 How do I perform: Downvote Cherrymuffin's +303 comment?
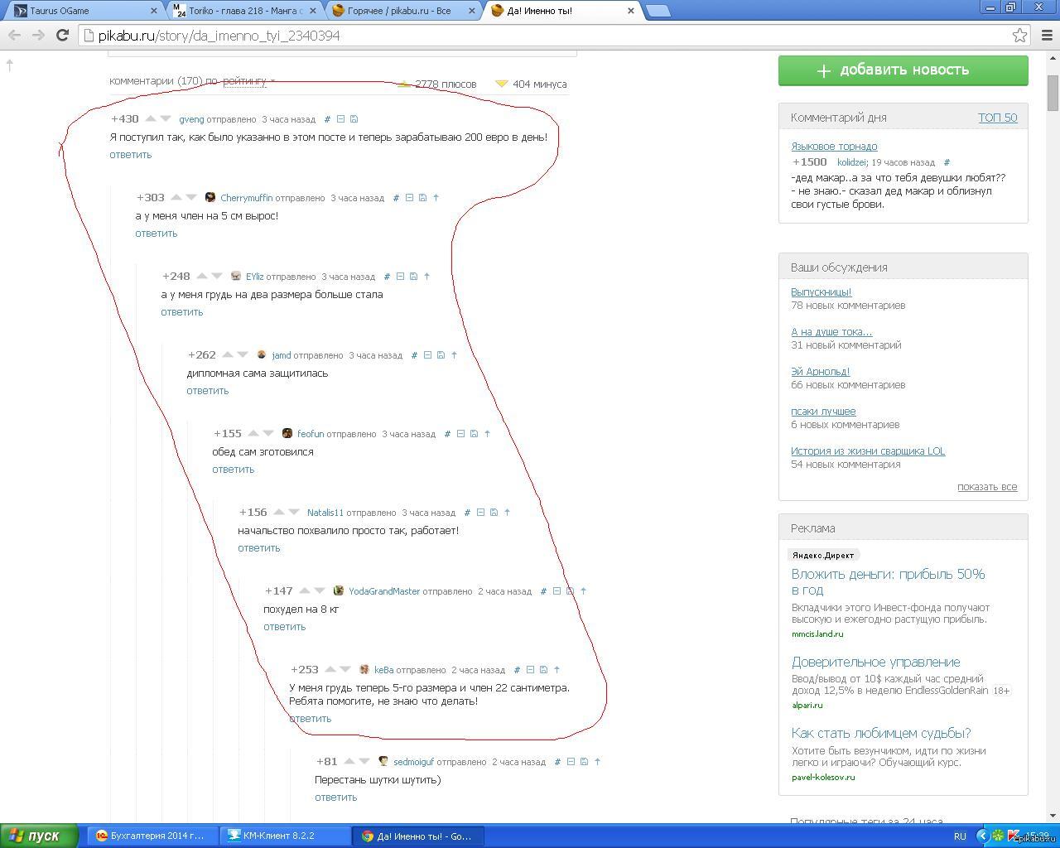191,198
